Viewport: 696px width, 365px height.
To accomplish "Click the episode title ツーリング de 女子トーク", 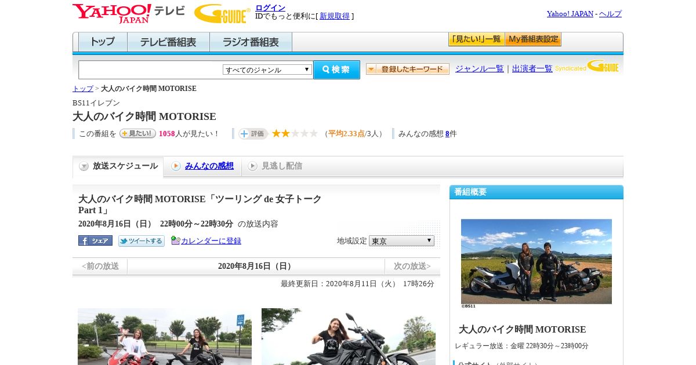I will tap(200, 205).
